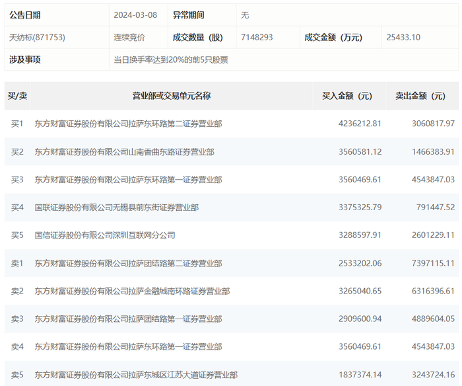Open 卖3 拉萨团结路第一证券营业部 entry

128,319
